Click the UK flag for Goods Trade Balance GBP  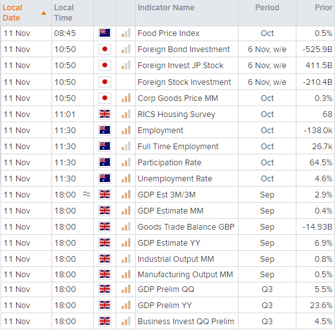tap(105, 227)
